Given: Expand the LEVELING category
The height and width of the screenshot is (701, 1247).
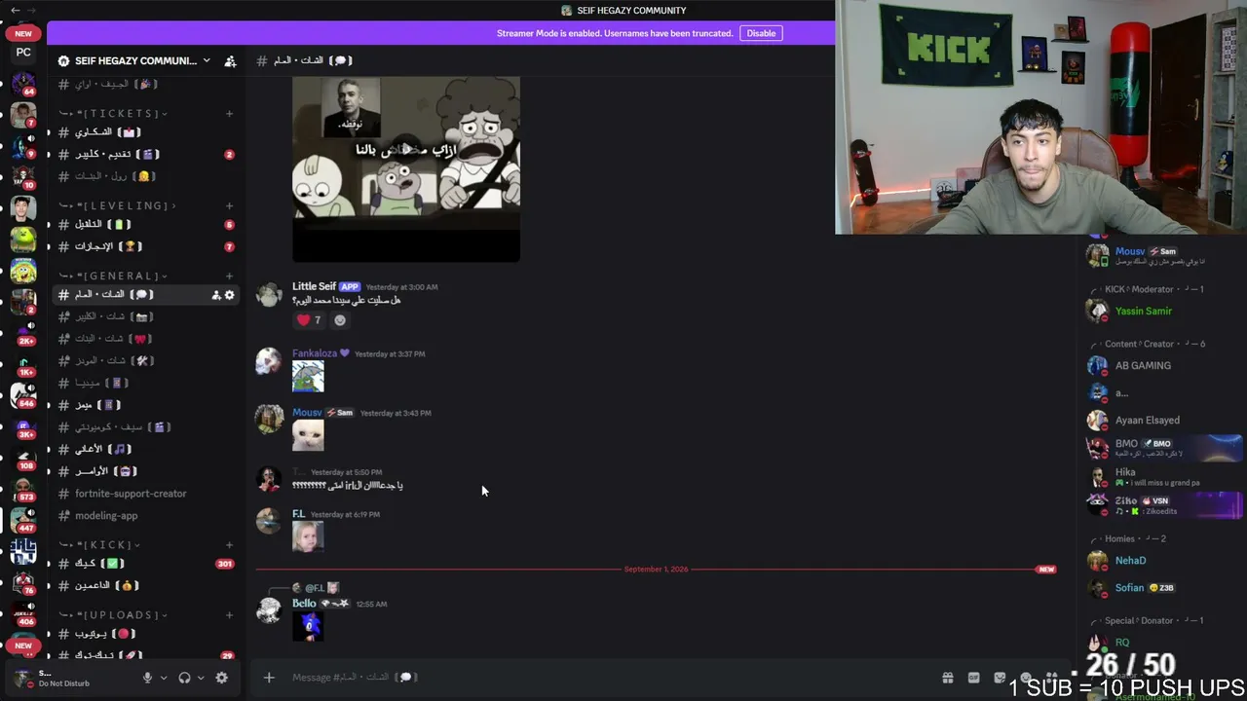Looking at the screenshot, I should 117,205.
